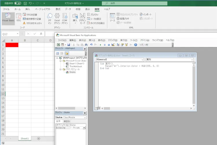Open Properties Window icon in VBA toolbar
Screen dimensions: 217x145
click(122, 45)
